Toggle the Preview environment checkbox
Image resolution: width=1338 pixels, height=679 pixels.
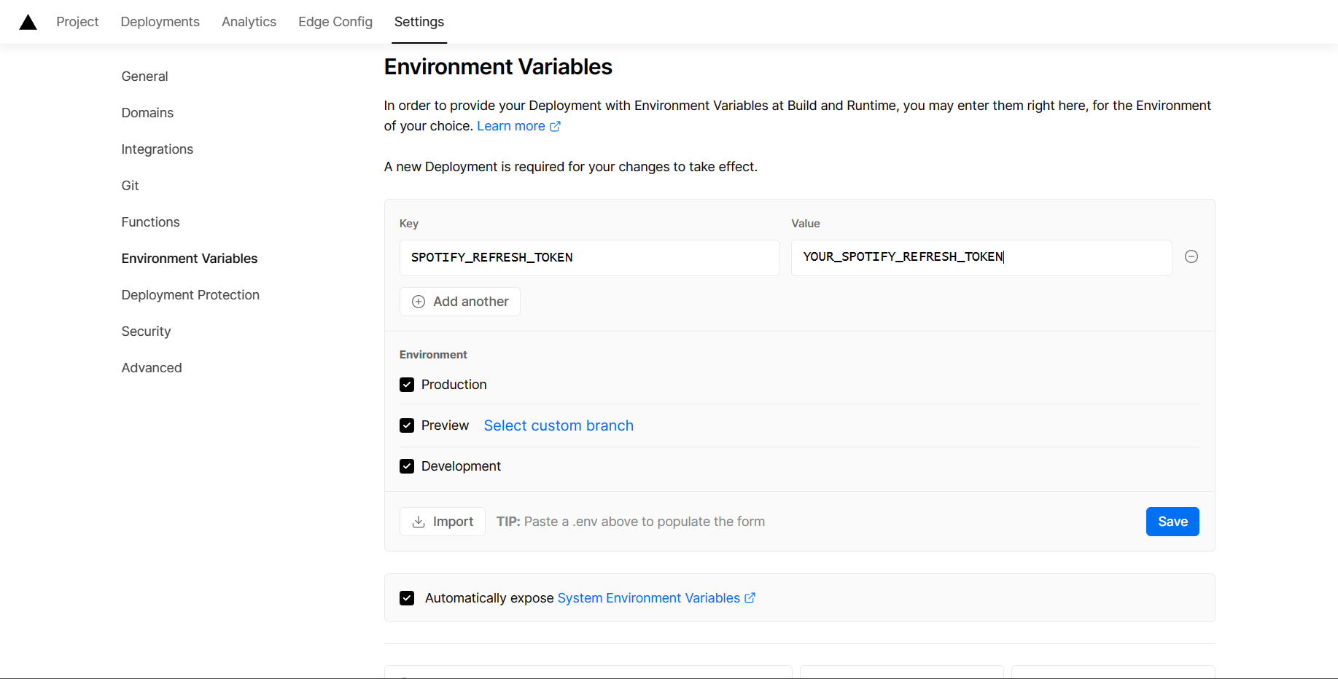click(x=407, y=425)
